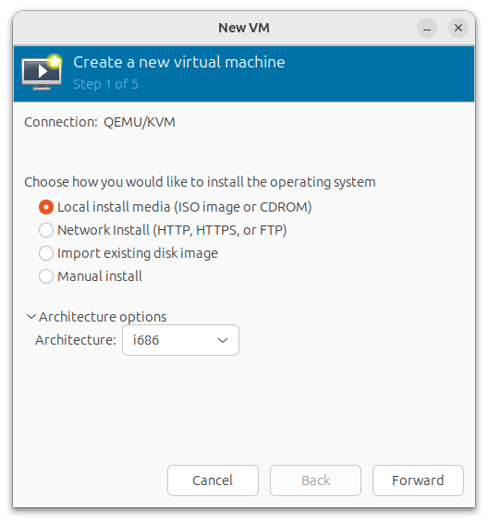Click the 'Architecture options' label text
This screenshot has height=523, width=488.
pyautogui.click(x=103, y=317)
